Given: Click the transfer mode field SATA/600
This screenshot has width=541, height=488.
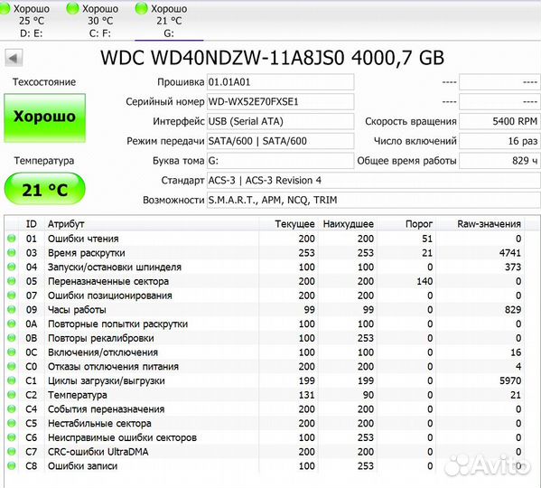Looking at the screenshot, I should 280,141.
